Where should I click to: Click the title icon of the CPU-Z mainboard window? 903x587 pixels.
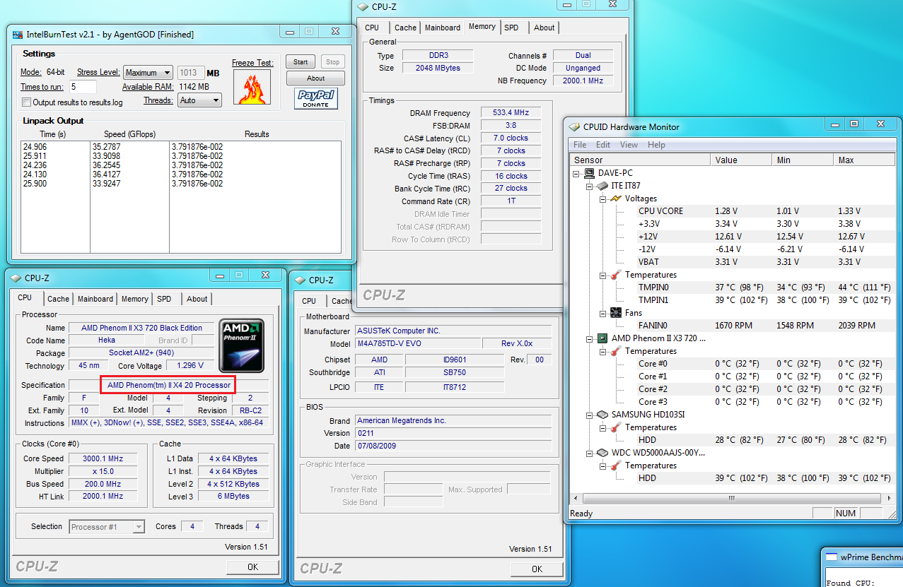(x=300, y=280)
